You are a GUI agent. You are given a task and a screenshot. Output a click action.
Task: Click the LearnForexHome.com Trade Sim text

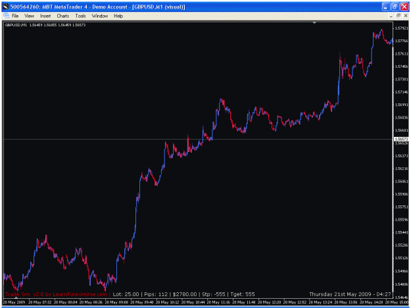tap(56, 294)
